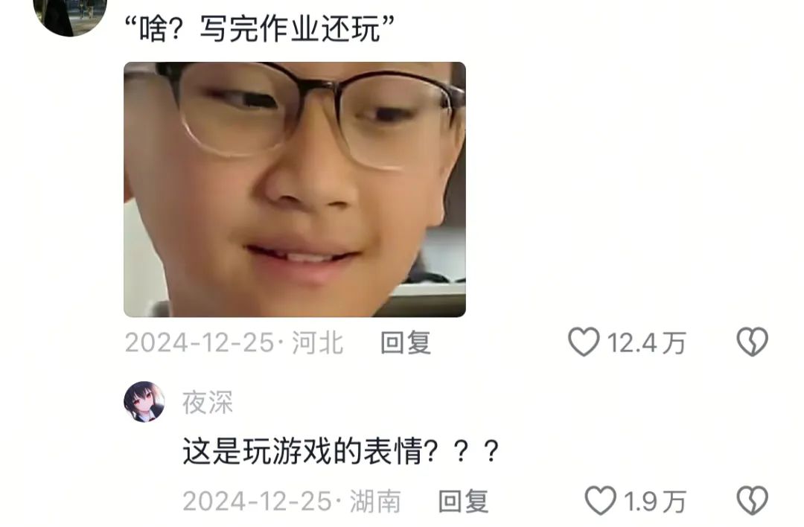Dislike the 河北 comment with broken heart

pyautogui.click(x=752, y=342)
